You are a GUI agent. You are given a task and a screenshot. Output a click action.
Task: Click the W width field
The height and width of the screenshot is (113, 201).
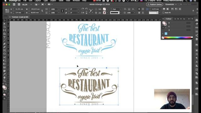pyautogui.click(x=35, y=9)
